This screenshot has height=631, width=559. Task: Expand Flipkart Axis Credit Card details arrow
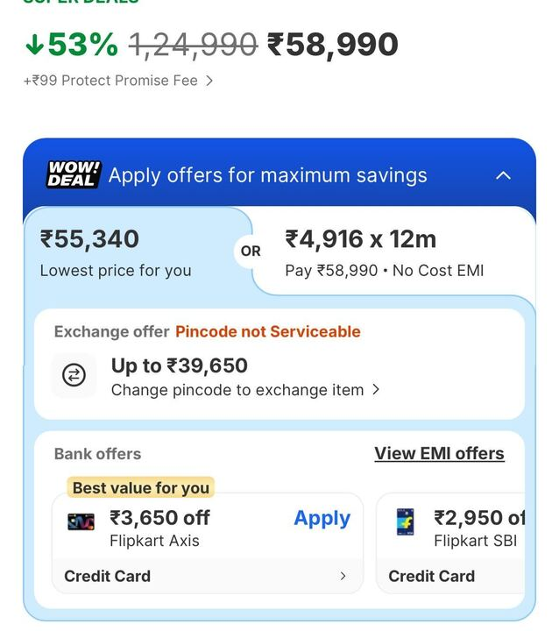click(343, 576)
